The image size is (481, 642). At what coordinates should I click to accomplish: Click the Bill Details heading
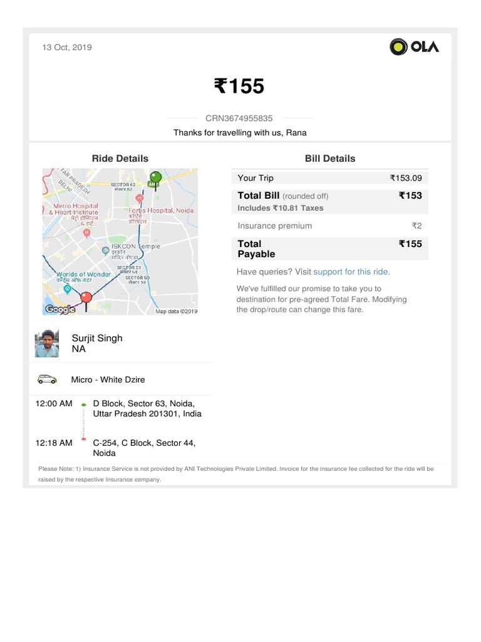(x=329, y=159)
